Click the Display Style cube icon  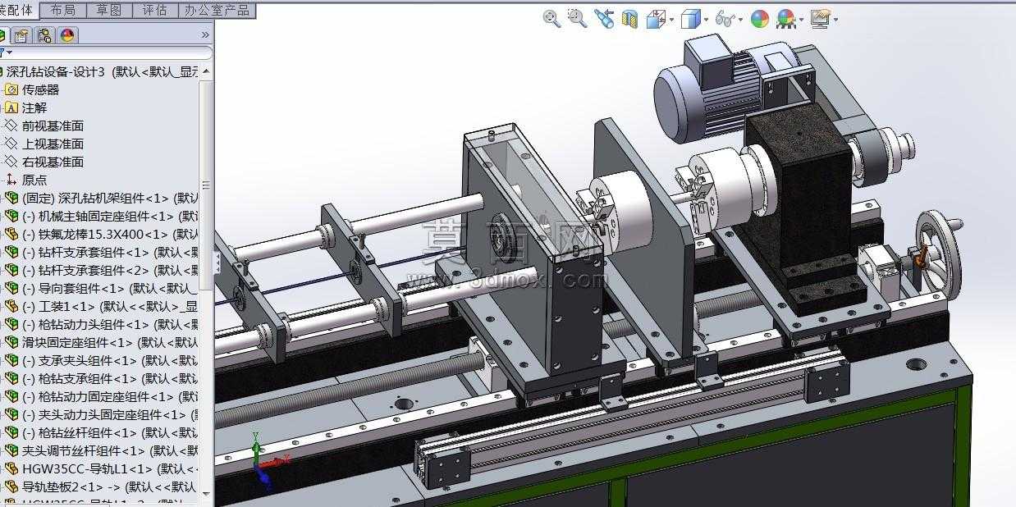coord(691,18)
